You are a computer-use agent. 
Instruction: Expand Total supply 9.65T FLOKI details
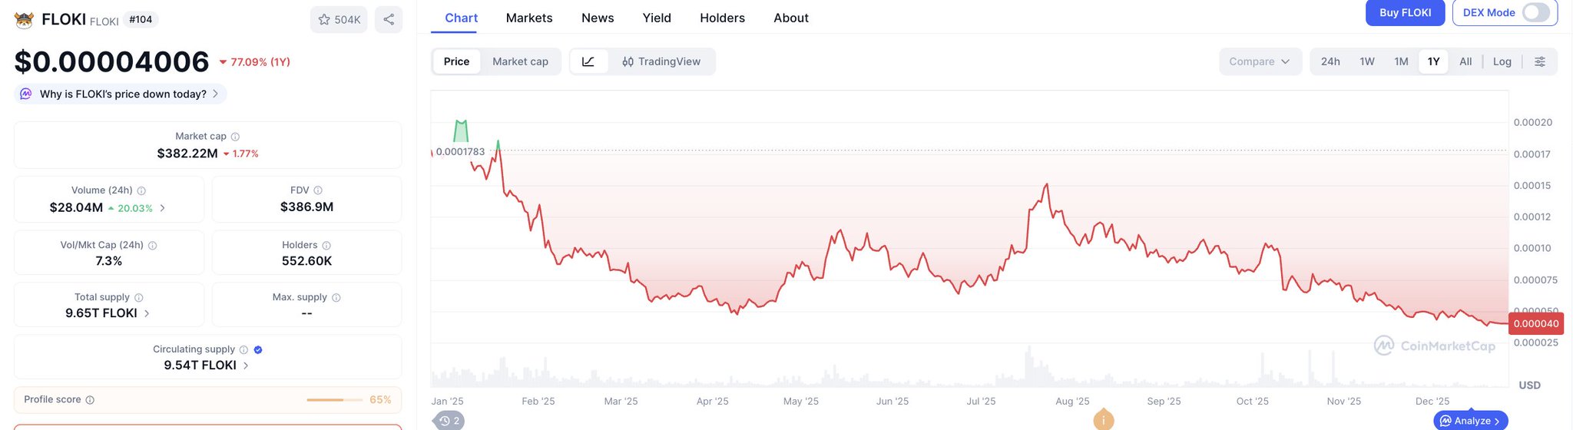click(147, 313)
